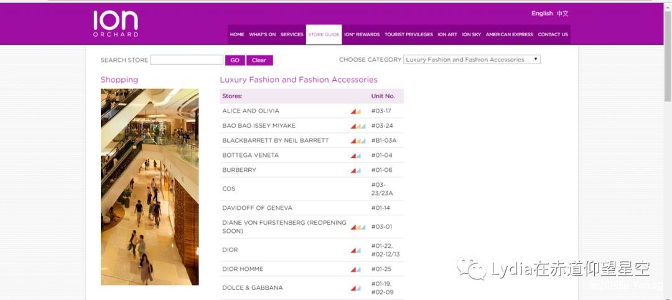
Task: Click triangle icons beside Bottega Veneta
Action: pos(356,156)
